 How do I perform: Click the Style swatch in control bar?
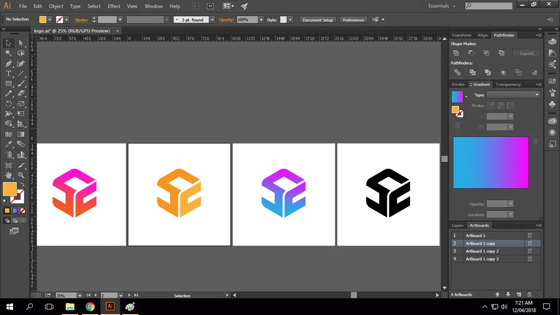283,20
